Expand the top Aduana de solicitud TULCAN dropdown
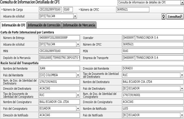The height and width of the screenshot is (119, 184). click(x=75, y=16)
